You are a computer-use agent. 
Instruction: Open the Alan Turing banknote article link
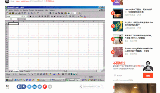tap(138, 50)
